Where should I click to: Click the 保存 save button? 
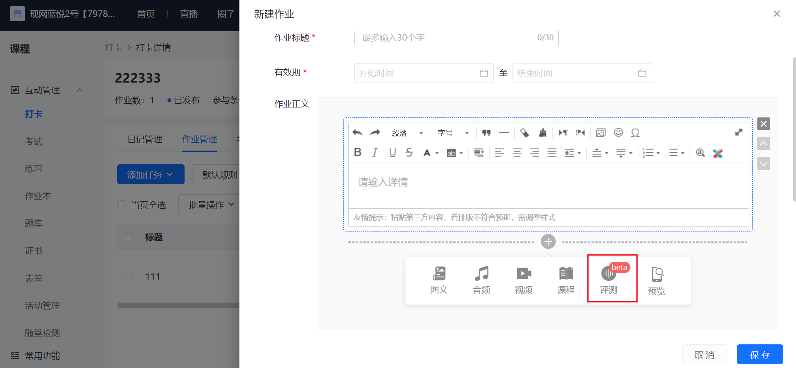coord(760,355)
